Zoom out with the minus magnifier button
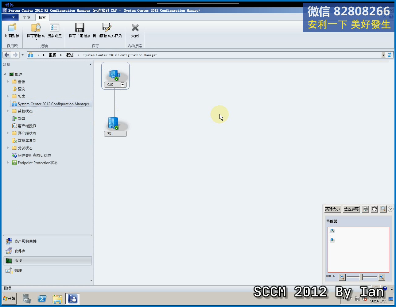The height and width of the screenshot is (307, 396). 342,277
